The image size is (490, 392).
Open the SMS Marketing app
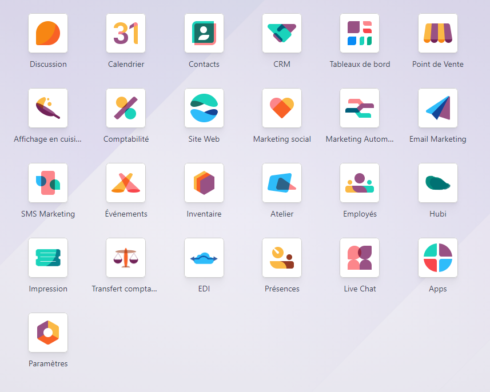(48, 183)
